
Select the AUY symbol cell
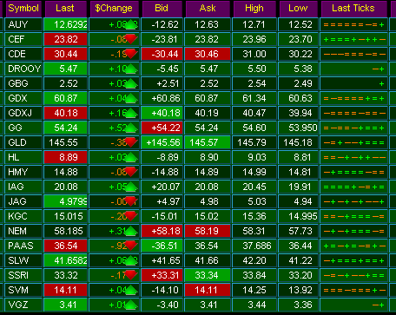pos(23,24)
